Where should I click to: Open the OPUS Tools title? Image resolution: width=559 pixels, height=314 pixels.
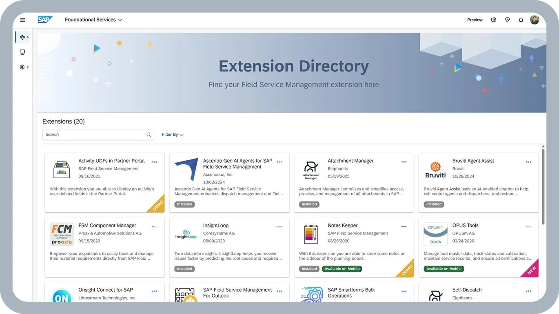click(x=465, y=226)
